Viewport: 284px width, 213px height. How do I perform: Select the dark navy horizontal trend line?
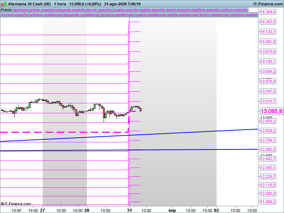click(129, 150)
